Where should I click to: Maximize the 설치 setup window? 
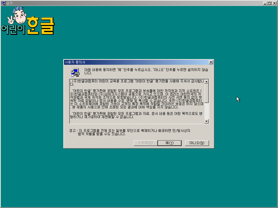pos(270,3)
